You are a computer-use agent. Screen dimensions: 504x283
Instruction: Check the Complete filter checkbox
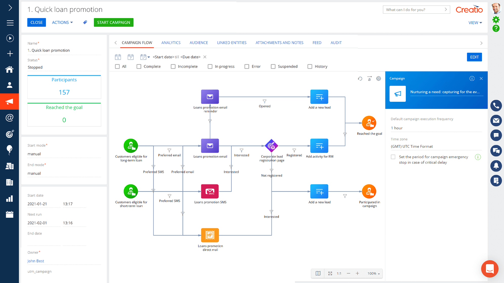tap(139, 66)
